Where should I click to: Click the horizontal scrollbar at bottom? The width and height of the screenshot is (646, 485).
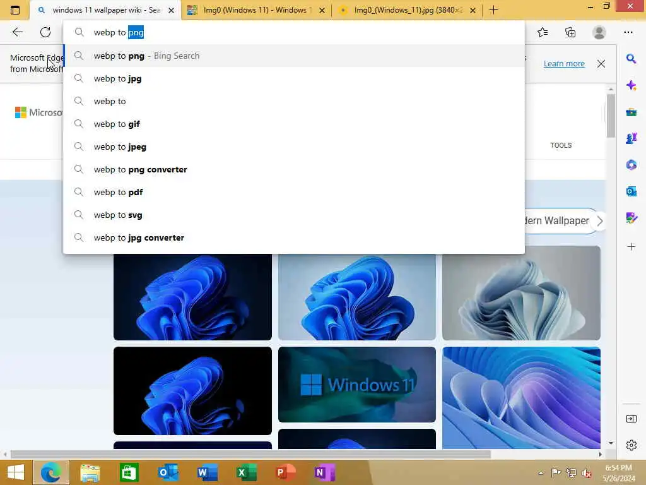tap(250, 455)
